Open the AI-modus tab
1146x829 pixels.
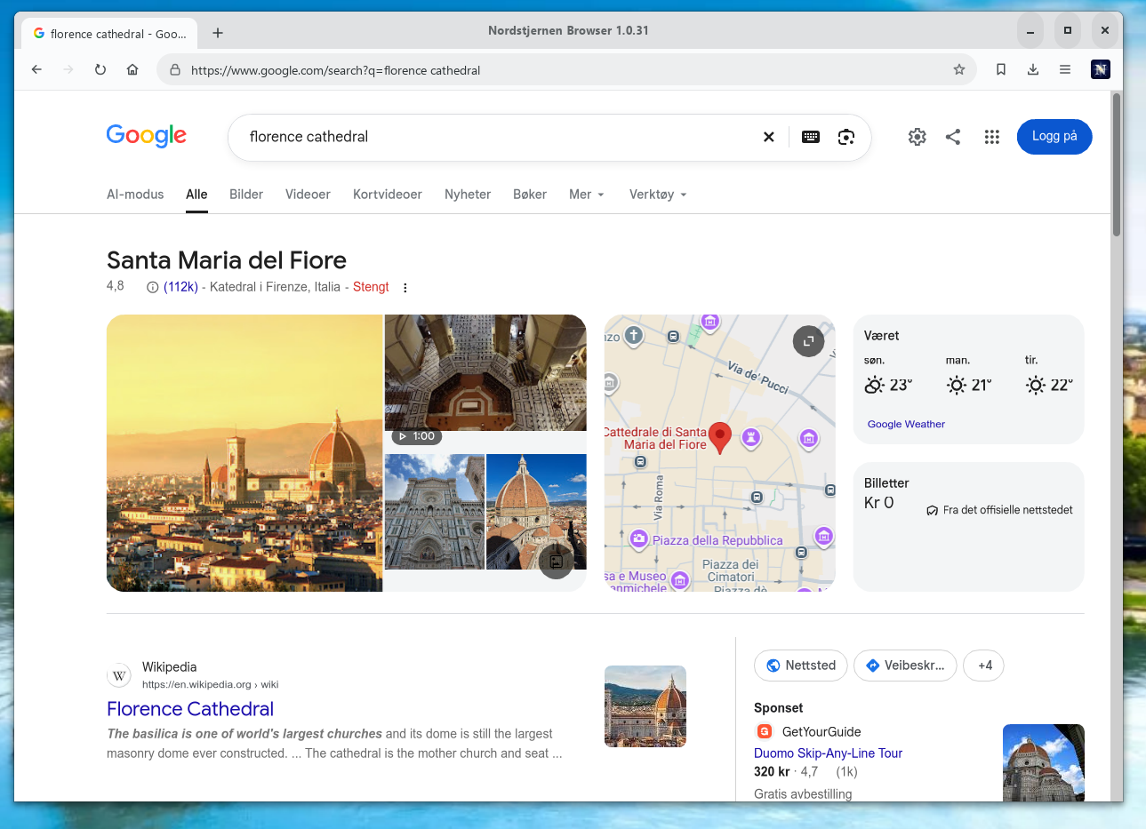(x=135, y=195)
